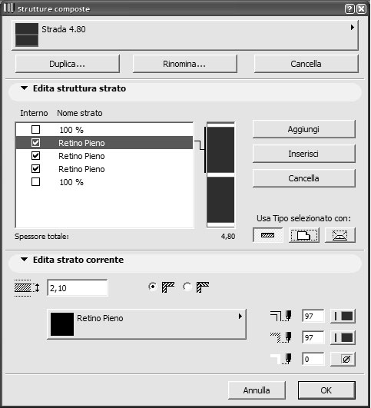Click the layer thickness icon beside 2,10
The image size is (371, 408).
[x=27, y=288]
